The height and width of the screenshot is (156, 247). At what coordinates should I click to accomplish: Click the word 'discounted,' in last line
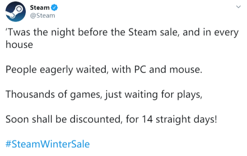tap(96, 119)
